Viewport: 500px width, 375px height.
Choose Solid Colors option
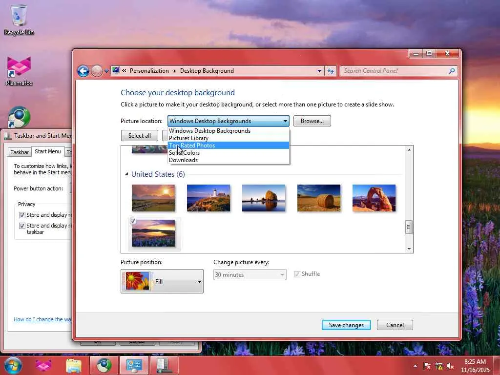(229, 153)
